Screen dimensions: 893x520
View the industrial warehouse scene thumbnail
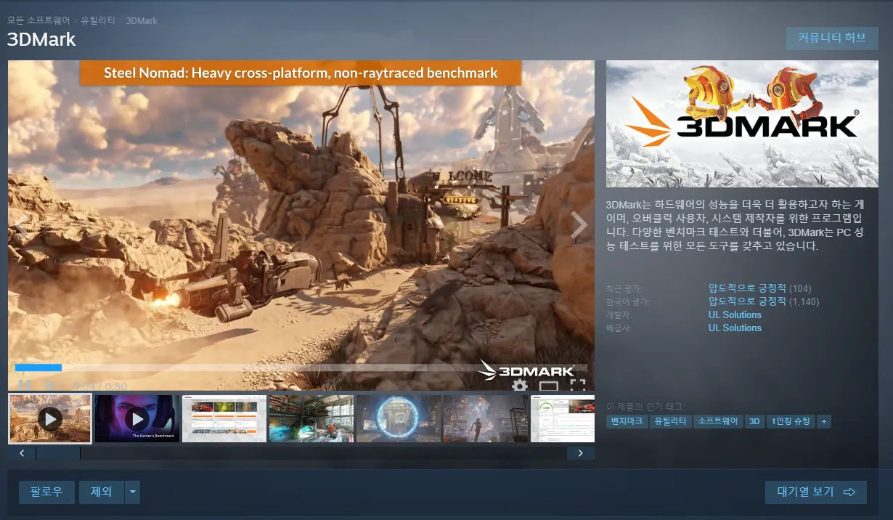311,418
